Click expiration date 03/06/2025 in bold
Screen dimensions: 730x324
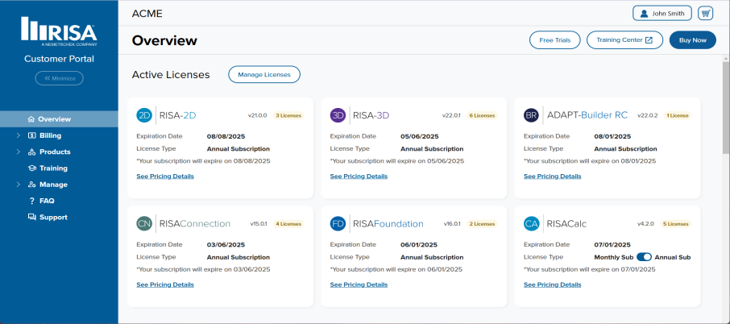point(226,245)
